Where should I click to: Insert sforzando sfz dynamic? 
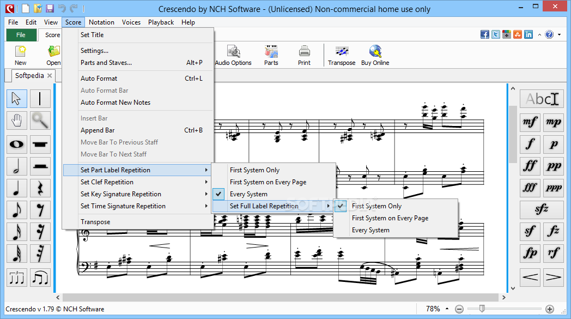point(542,209)
